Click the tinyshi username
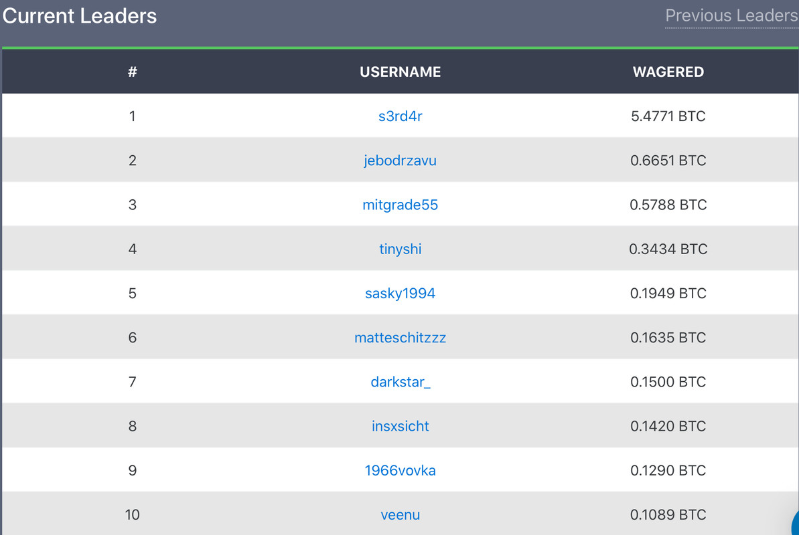The width and height of the screenshot is (799, 535). (x=401, y=249)
